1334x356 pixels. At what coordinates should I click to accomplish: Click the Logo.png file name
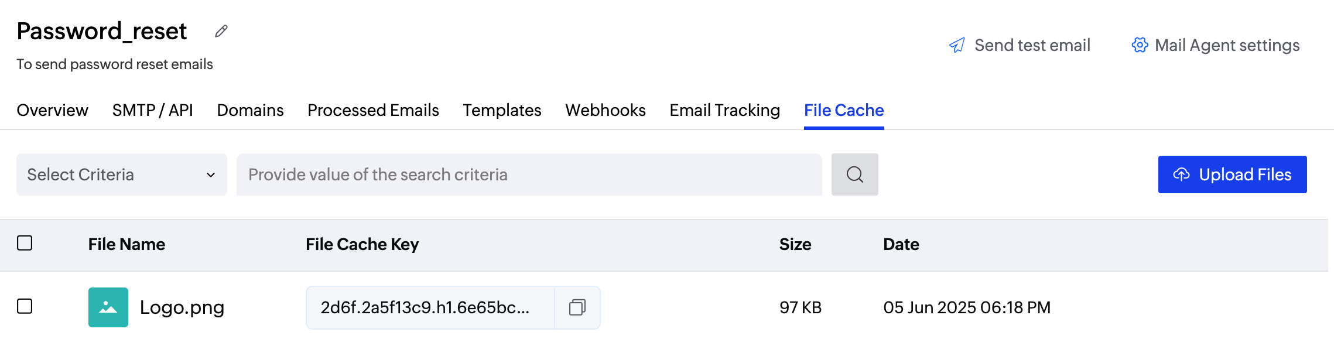pyautogui.click(x=182, y=307)
